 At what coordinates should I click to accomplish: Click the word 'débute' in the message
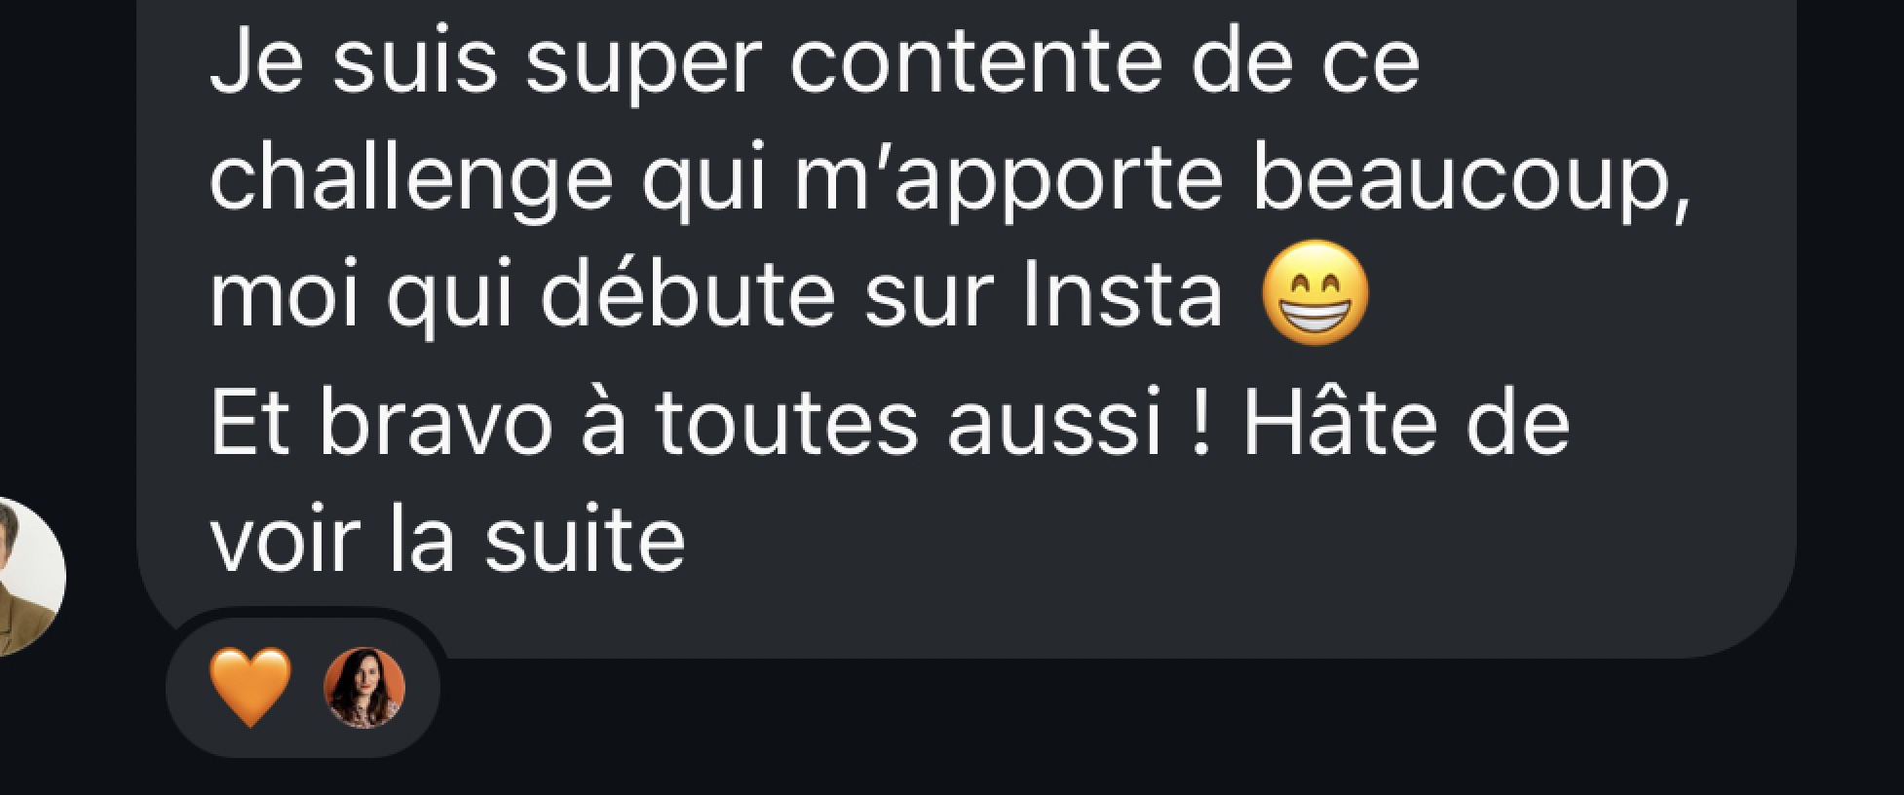tap(689, 294)
